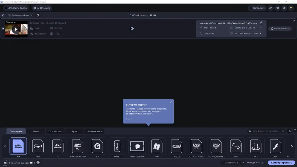This screenshot has height=167, width=297.
Task: Uncheck the Junksista video file checkbox
Action: [3, 29]
